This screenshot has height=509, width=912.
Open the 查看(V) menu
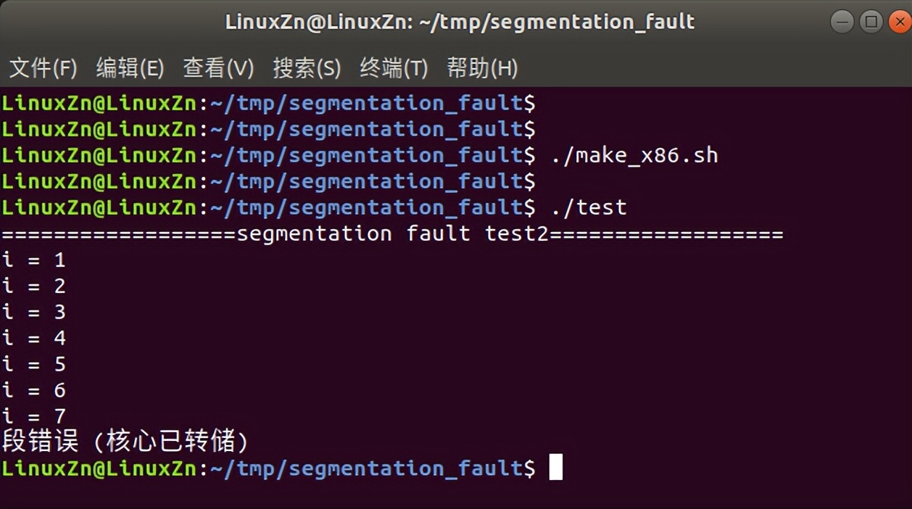pos(218,69)
